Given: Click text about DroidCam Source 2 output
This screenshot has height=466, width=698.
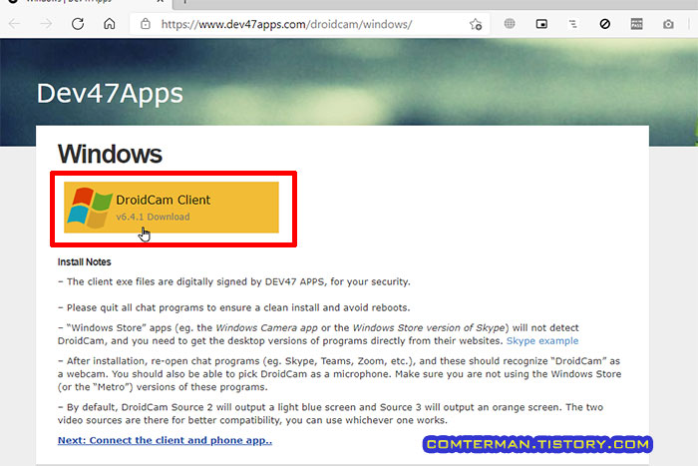Looking at the screenshot, I should [330, 414].
